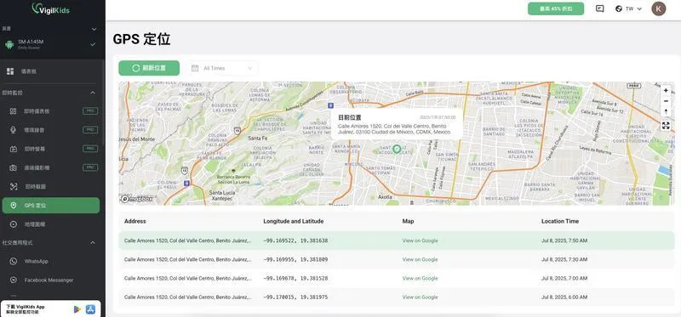Click the live screenshot capture icon
Screen dimensions: 681x317
14,186
